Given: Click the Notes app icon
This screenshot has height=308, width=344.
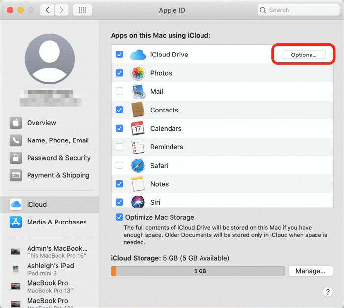Looking at the screenshot, I should (138, 184).
